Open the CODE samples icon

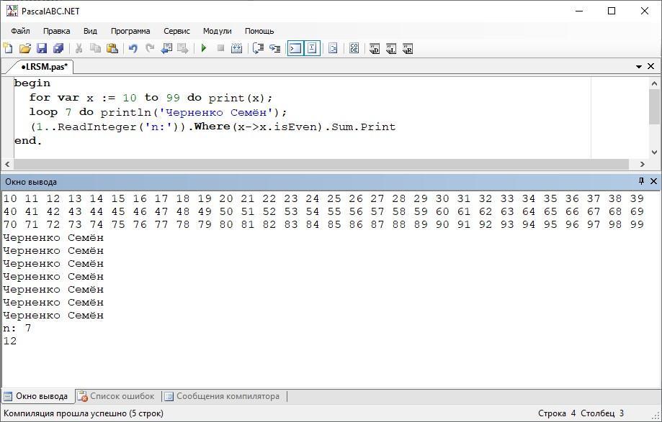[354, 48]
